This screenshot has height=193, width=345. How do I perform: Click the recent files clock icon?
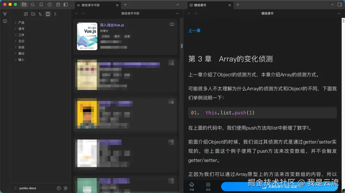pos(50,4)
